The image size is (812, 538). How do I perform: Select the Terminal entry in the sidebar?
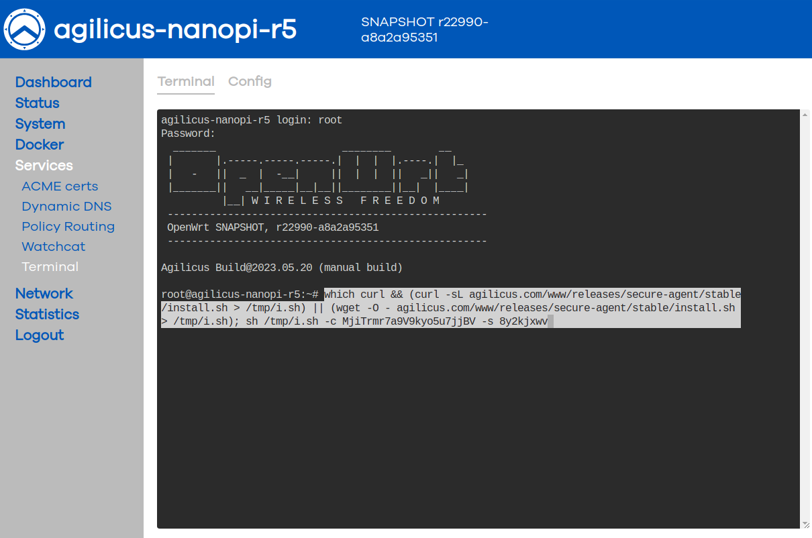tap(50, 266)
